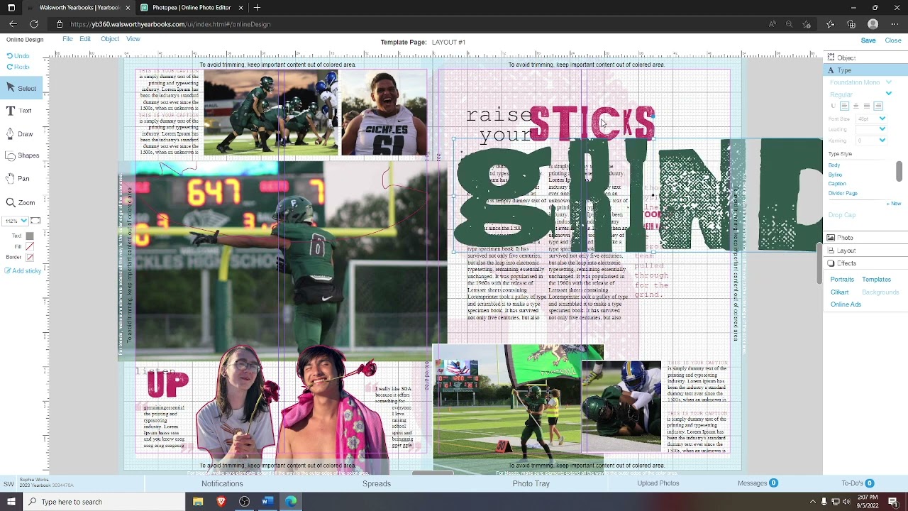Screen dimensions: 908x511
Task: Click the Fill color swatch
Action: pyautogui.click(x=30, y=246)
